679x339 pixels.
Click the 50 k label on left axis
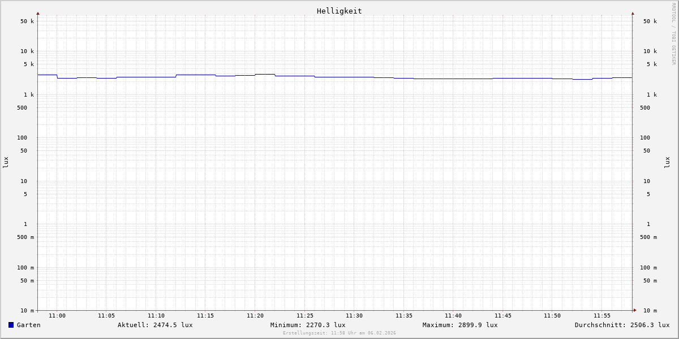[x=27, y=21]
